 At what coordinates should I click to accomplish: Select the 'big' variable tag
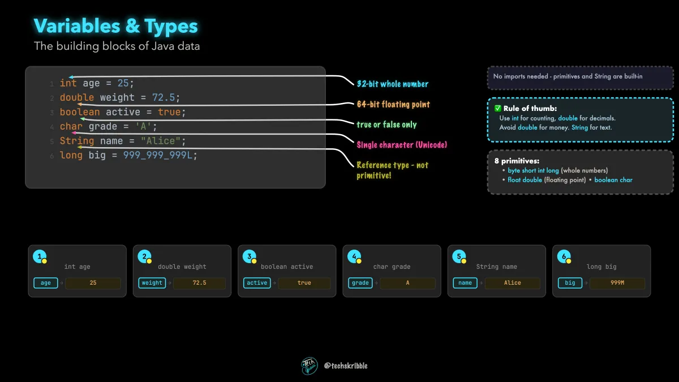[570, 283]
